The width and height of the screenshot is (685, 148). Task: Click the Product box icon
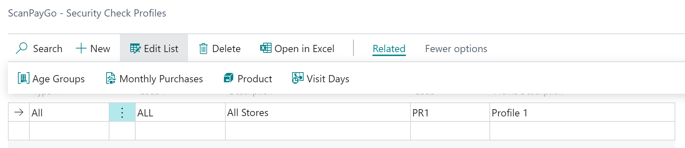pyautogui.click(x=228, y=78)
